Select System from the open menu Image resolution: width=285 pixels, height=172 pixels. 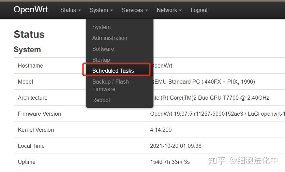point(101,27)
